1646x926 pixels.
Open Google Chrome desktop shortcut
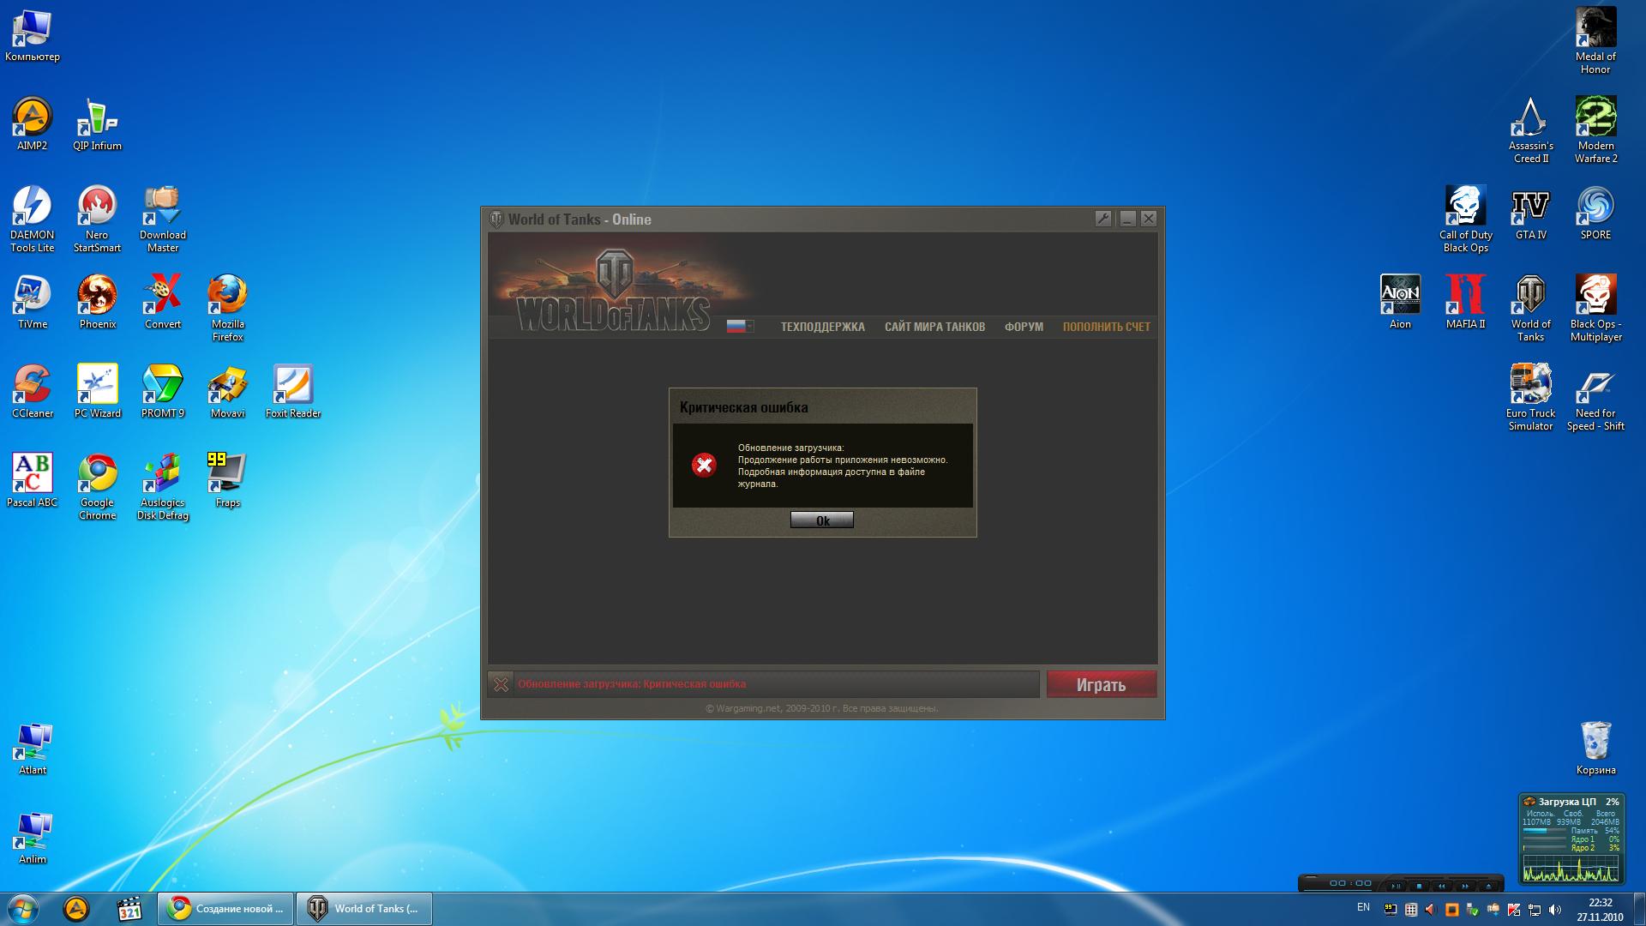(97, 487)
